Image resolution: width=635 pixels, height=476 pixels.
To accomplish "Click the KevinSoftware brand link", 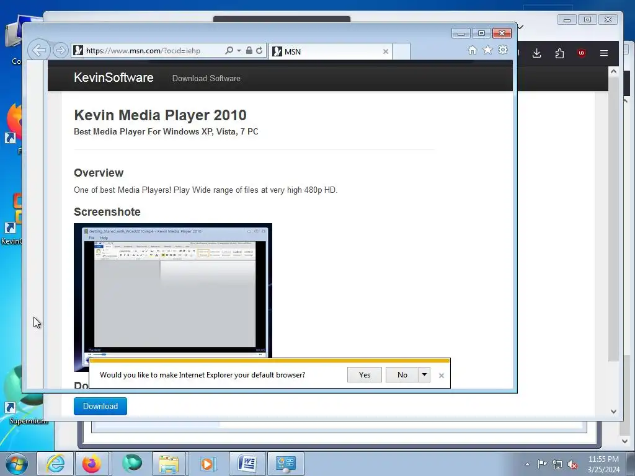I will (114, 77).
